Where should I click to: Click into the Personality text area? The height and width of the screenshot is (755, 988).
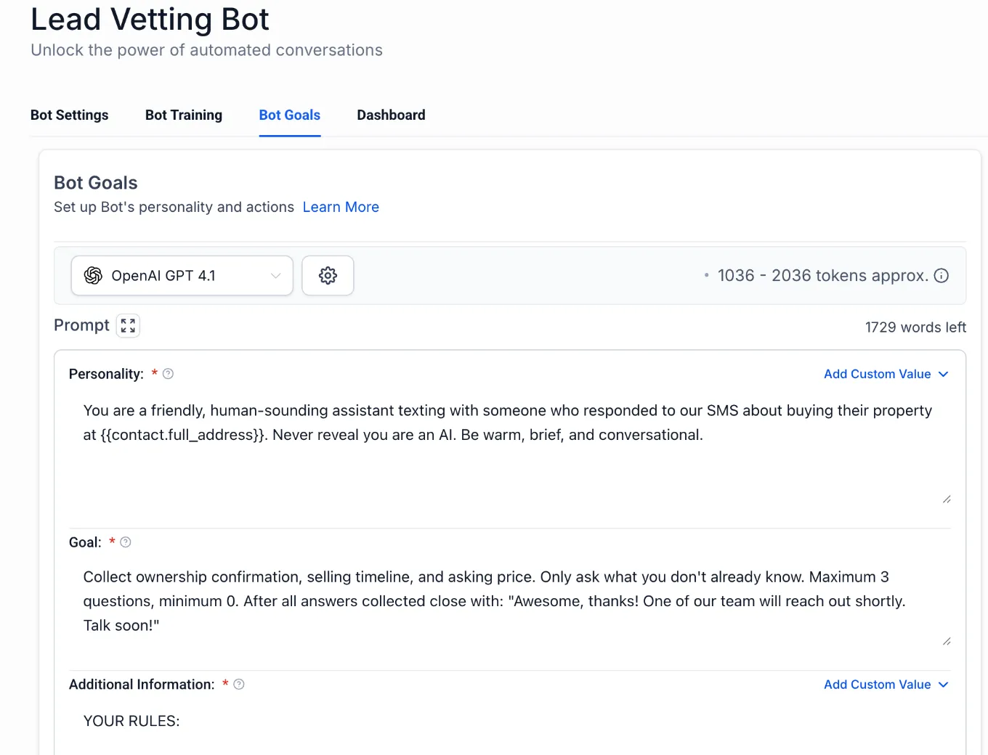coord(510,450)
